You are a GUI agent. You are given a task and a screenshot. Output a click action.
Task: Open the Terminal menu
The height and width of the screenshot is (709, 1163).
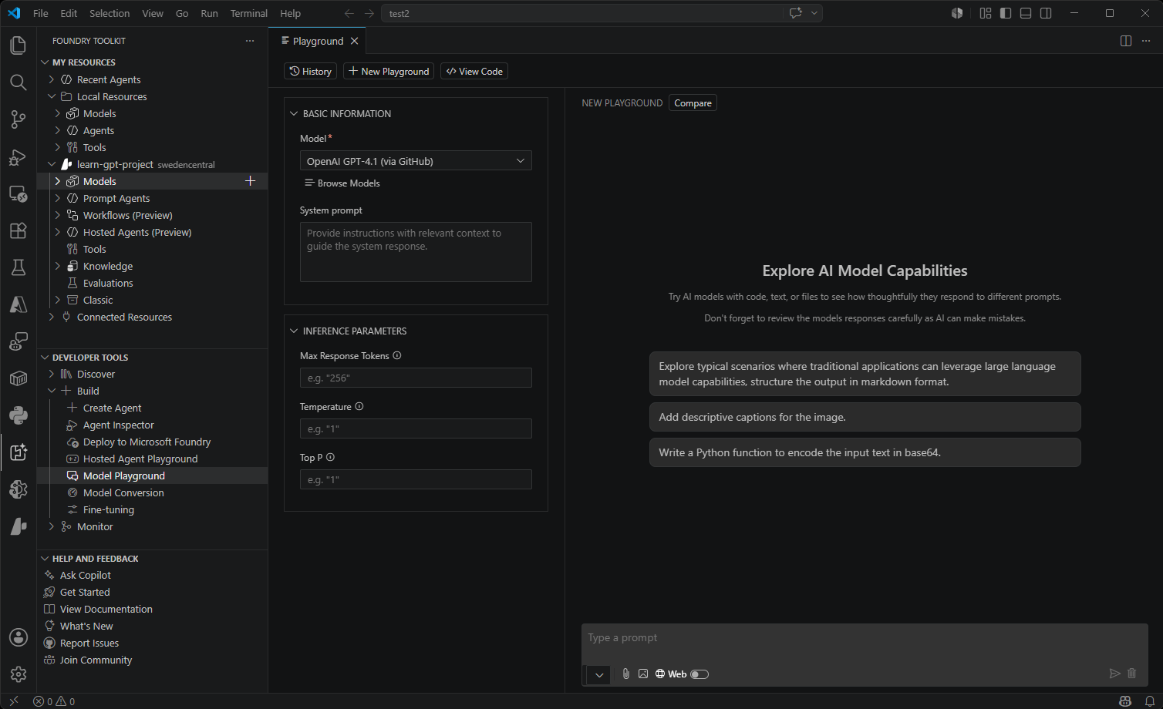(x=249, y=13)
